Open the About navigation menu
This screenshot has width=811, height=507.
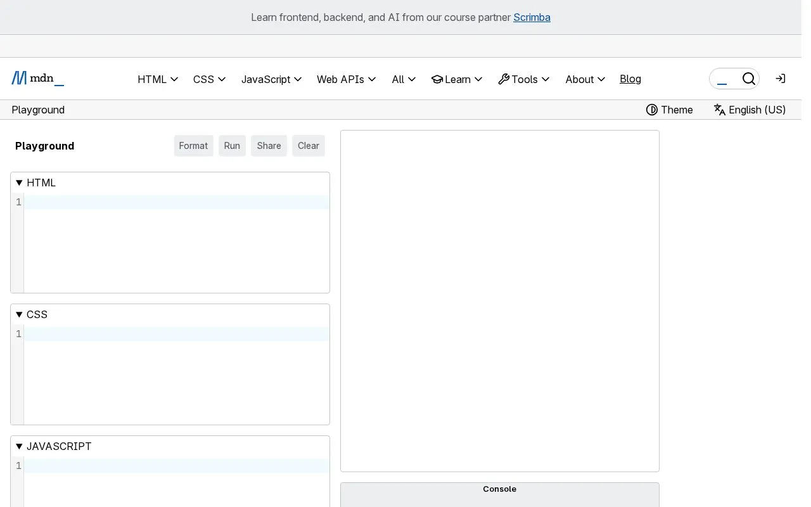(x=585, y=79)
